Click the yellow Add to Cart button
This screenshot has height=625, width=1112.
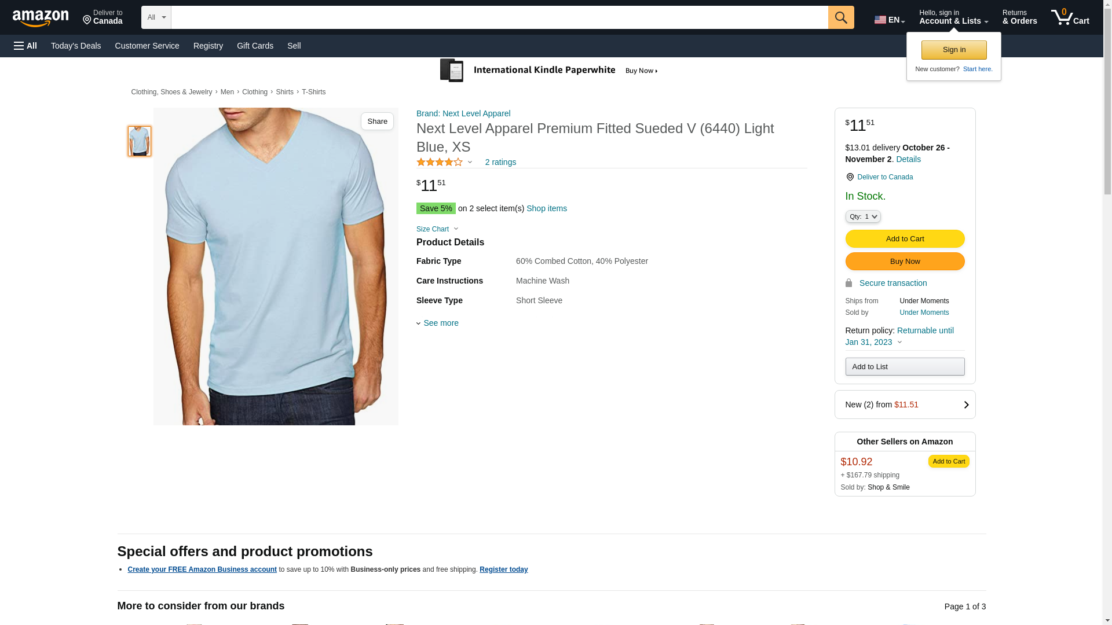click(x=905, y=239)
